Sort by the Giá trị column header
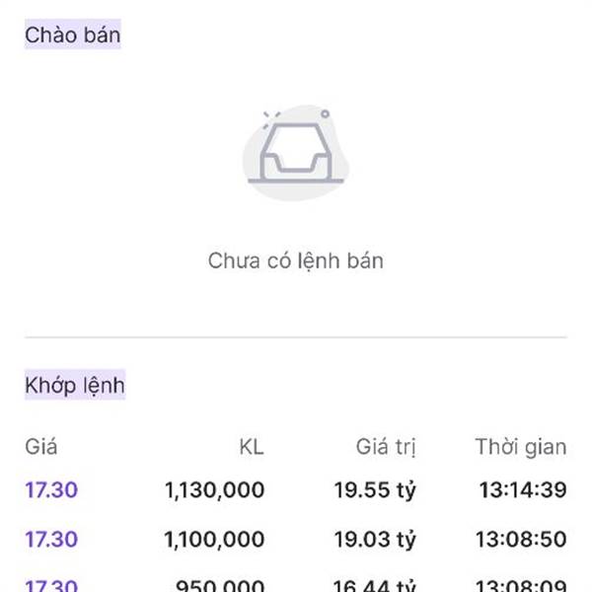The image size is (592, 592). tap(386, 447)
